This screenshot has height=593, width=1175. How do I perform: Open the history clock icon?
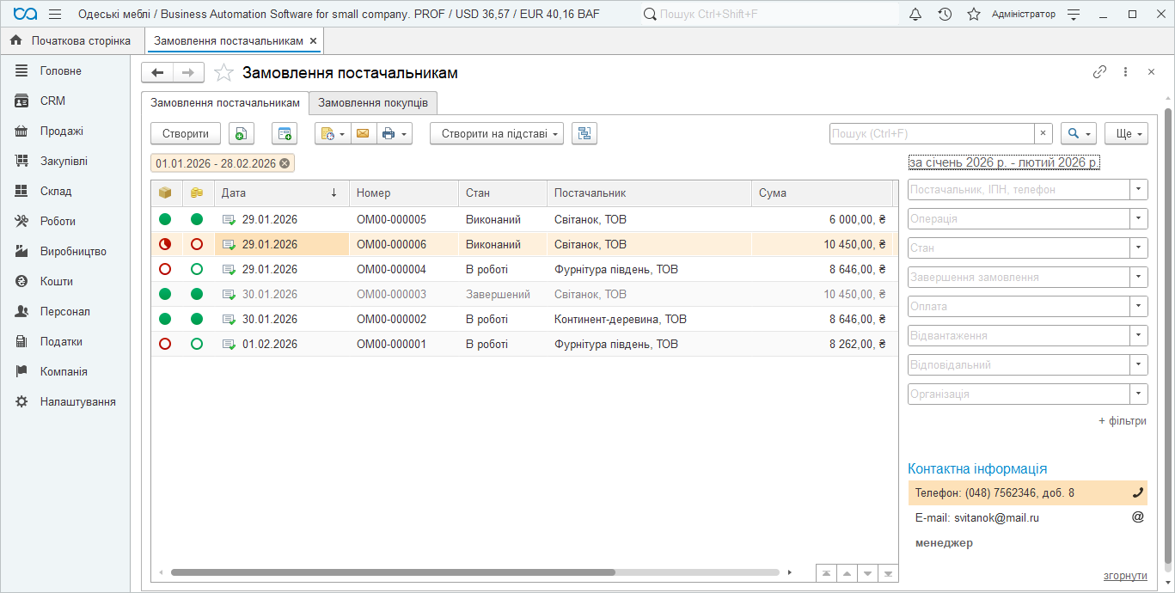pos(945,14)
